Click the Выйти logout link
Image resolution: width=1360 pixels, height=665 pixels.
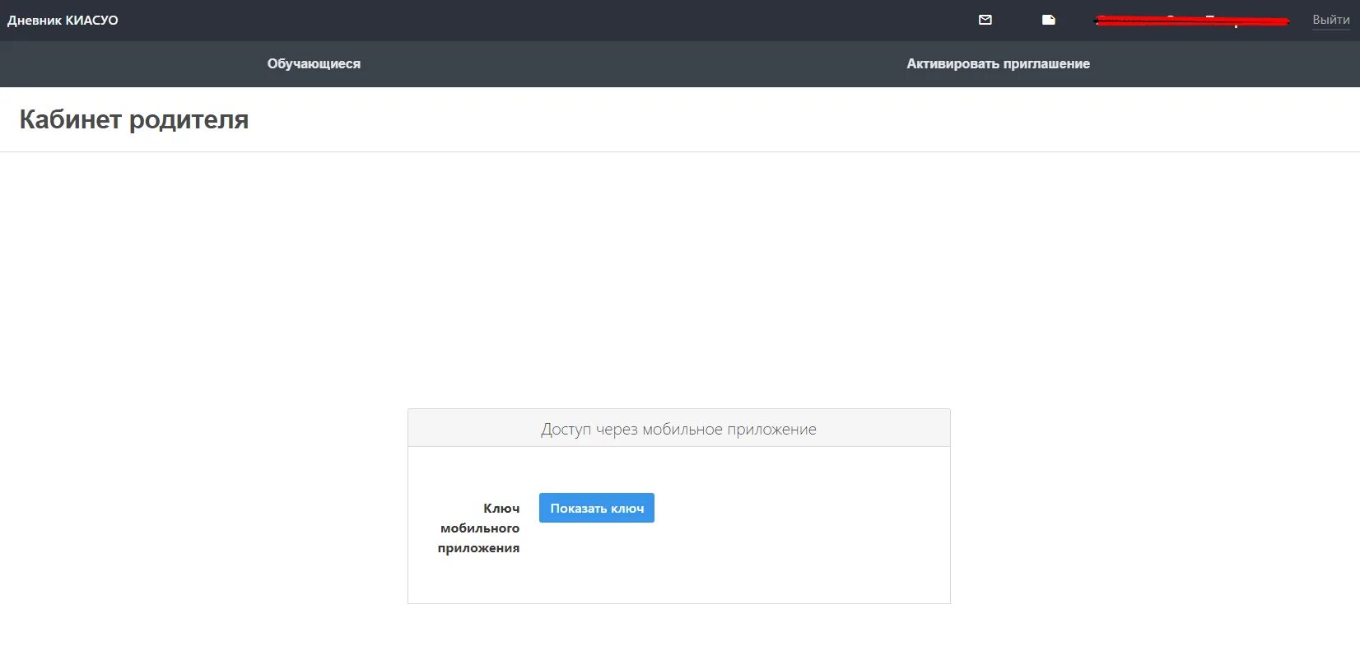point(1330,21)
